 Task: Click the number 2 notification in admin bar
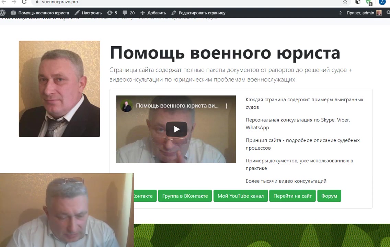pyautogui.click(x=340, y=13)
